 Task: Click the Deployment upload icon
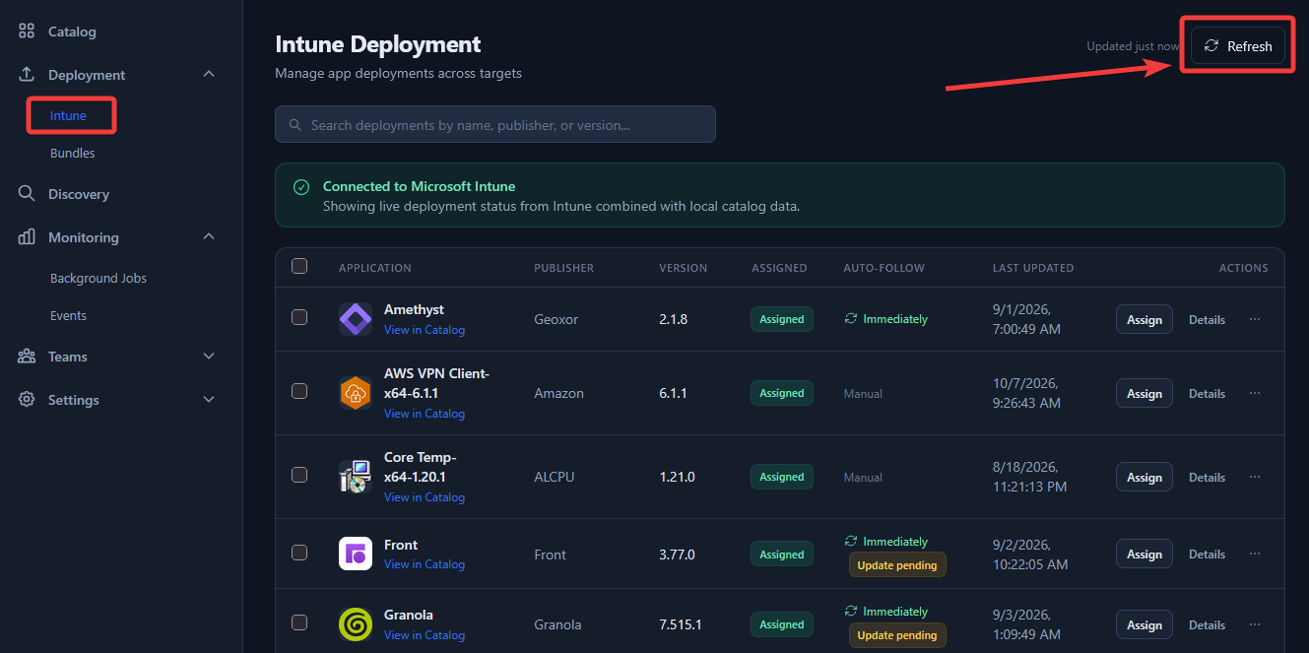27,75
